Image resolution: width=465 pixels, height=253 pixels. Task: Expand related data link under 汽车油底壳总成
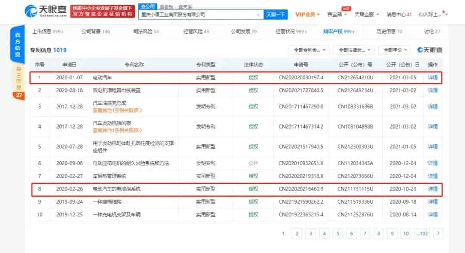pos(118,111)
